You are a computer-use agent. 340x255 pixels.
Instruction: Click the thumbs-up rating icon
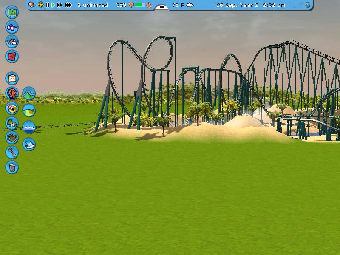click(149, 5)
